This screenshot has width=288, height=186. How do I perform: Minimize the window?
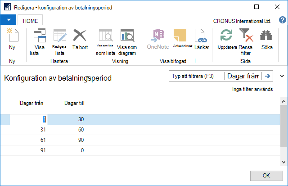coord(236,7)
